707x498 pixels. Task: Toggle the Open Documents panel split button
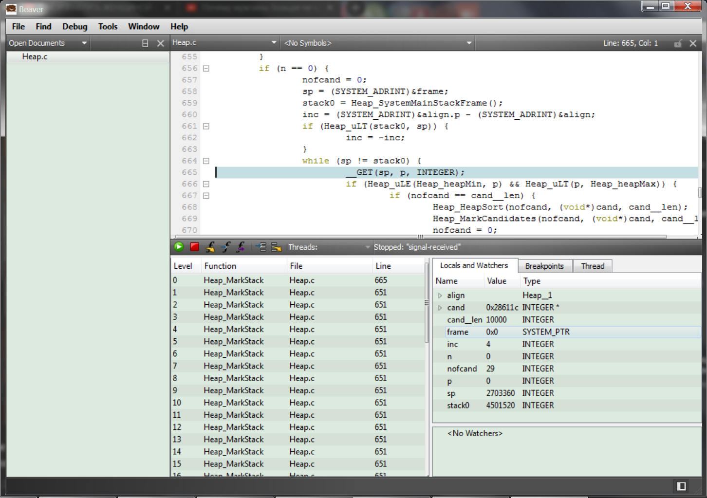(145, 43)
